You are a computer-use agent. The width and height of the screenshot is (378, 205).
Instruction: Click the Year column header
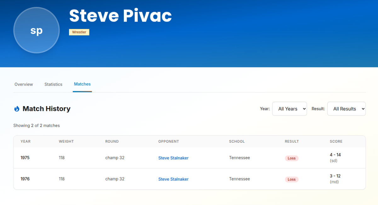pos(26,141)
